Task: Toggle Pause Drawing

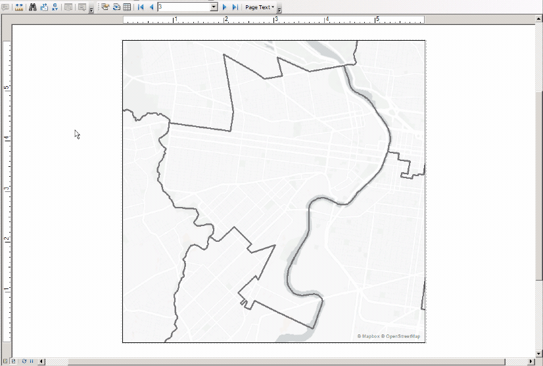Action: click(x=31, y=361)
